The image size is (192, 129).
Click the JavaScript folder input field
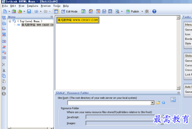click(121, 117)
